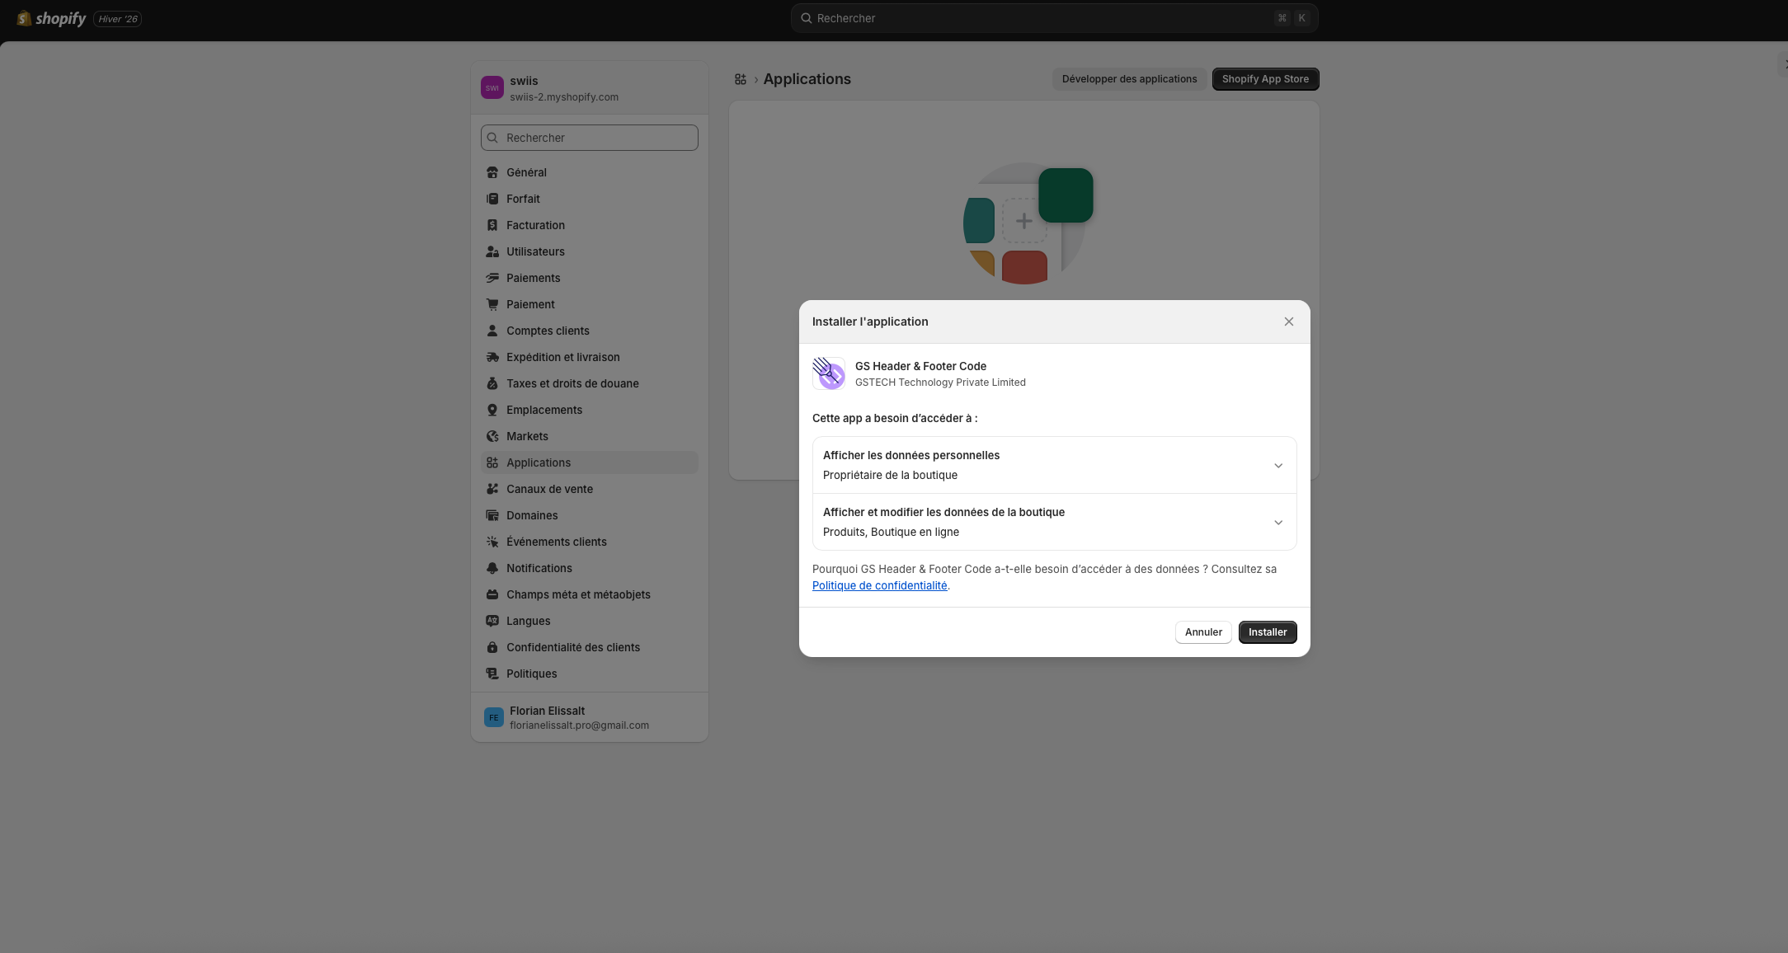Expand the Afficher les données personnelles permission

(x=1279, y=465)
